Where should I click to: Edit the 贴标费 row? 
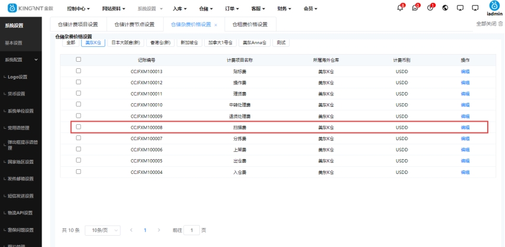pos(465,72)
